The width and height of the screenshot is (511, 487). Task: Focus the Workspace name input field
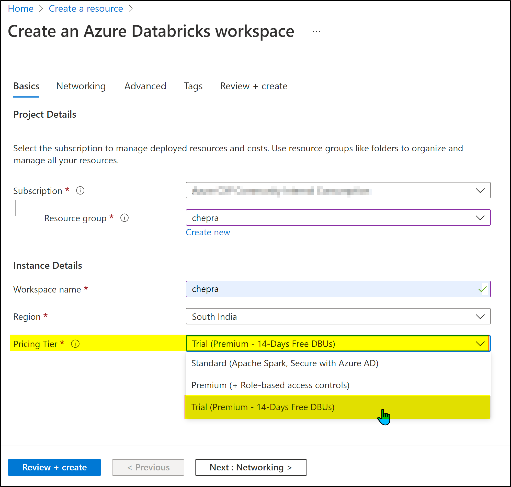click(x=338, y=289)
